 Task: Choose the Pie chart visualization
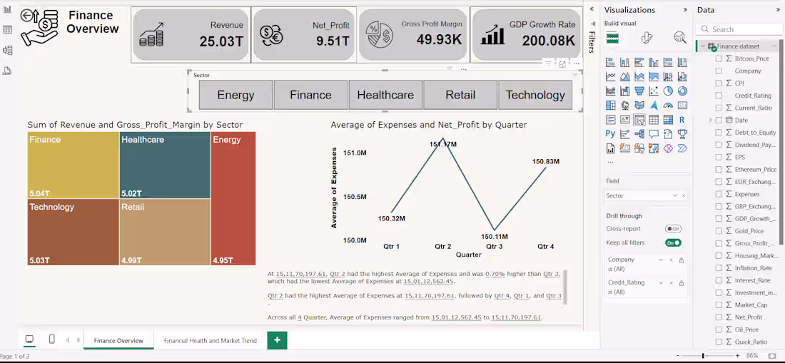[668, 91]
